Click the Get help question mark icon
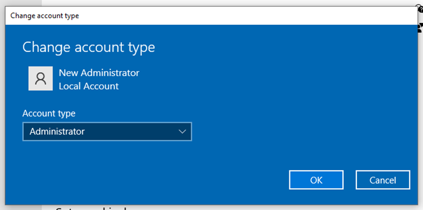This screenshot has width=423, height=210. click(x=420, y=9)
